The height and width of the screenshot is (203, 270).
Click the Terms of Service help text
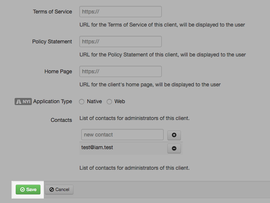pyautogui.click(x=162, y=25)
